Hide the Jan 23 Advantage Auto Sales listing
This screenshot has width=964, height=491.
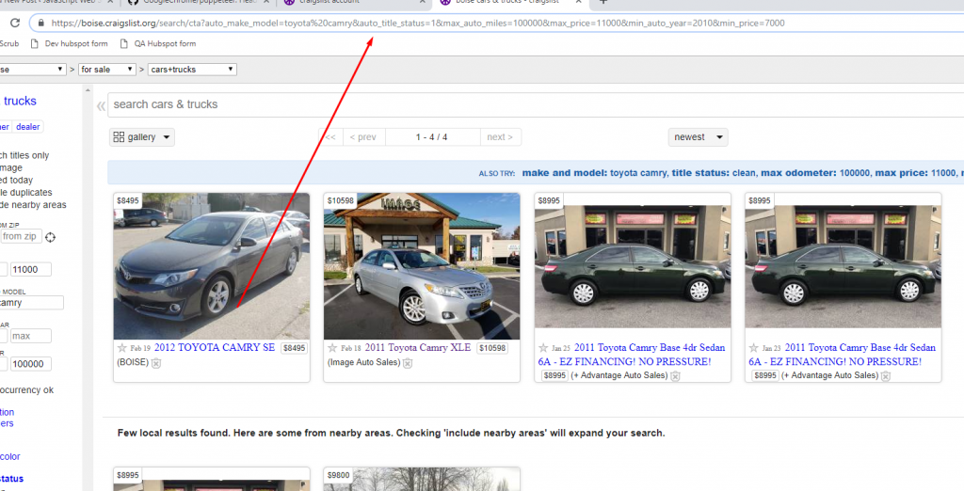click(885, 375)
